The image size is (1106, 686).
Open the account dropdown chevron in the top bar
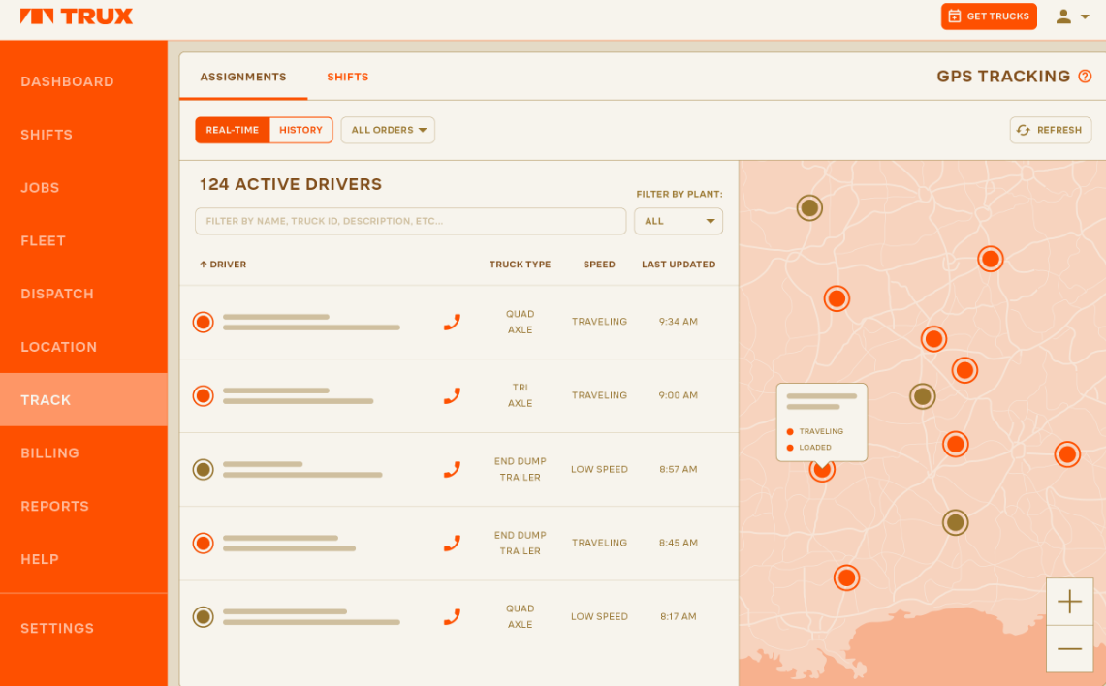tap(1084, 16)
